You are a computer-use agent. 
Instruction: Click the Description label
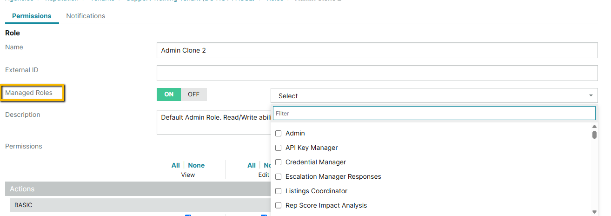(x=23, y=115)
